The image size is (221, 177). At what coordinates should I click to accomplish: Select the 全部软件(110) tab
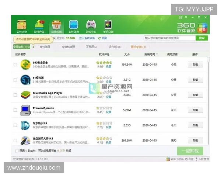(22, 47)
